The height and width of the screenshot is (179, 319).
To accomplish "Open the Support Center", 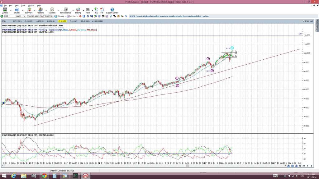I will (x=112, y=11).
